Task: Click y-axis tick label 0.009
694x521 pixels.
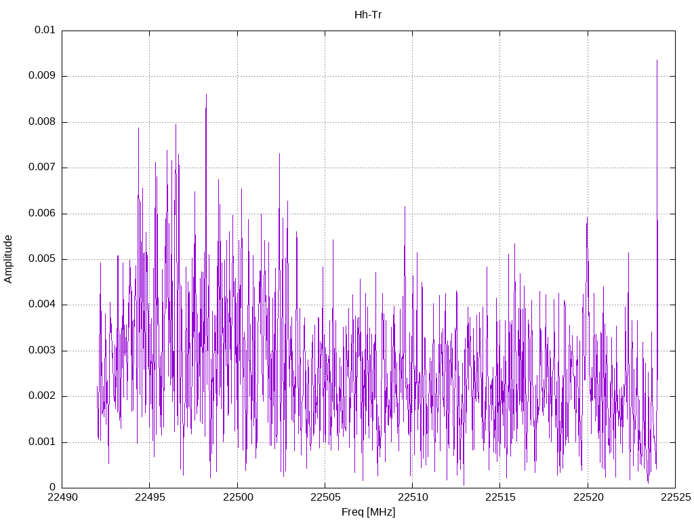Action: coord(42,75)
